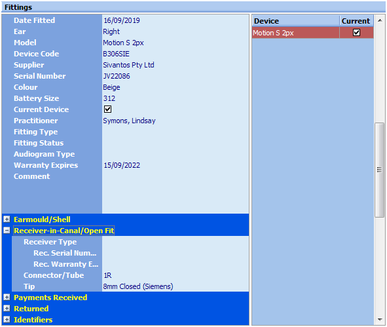The width and height of the screenshot is (387, 327).
Task: Click the Rec. Serial Num... value field
Action: pyautogui.click(x=175, y=253)
